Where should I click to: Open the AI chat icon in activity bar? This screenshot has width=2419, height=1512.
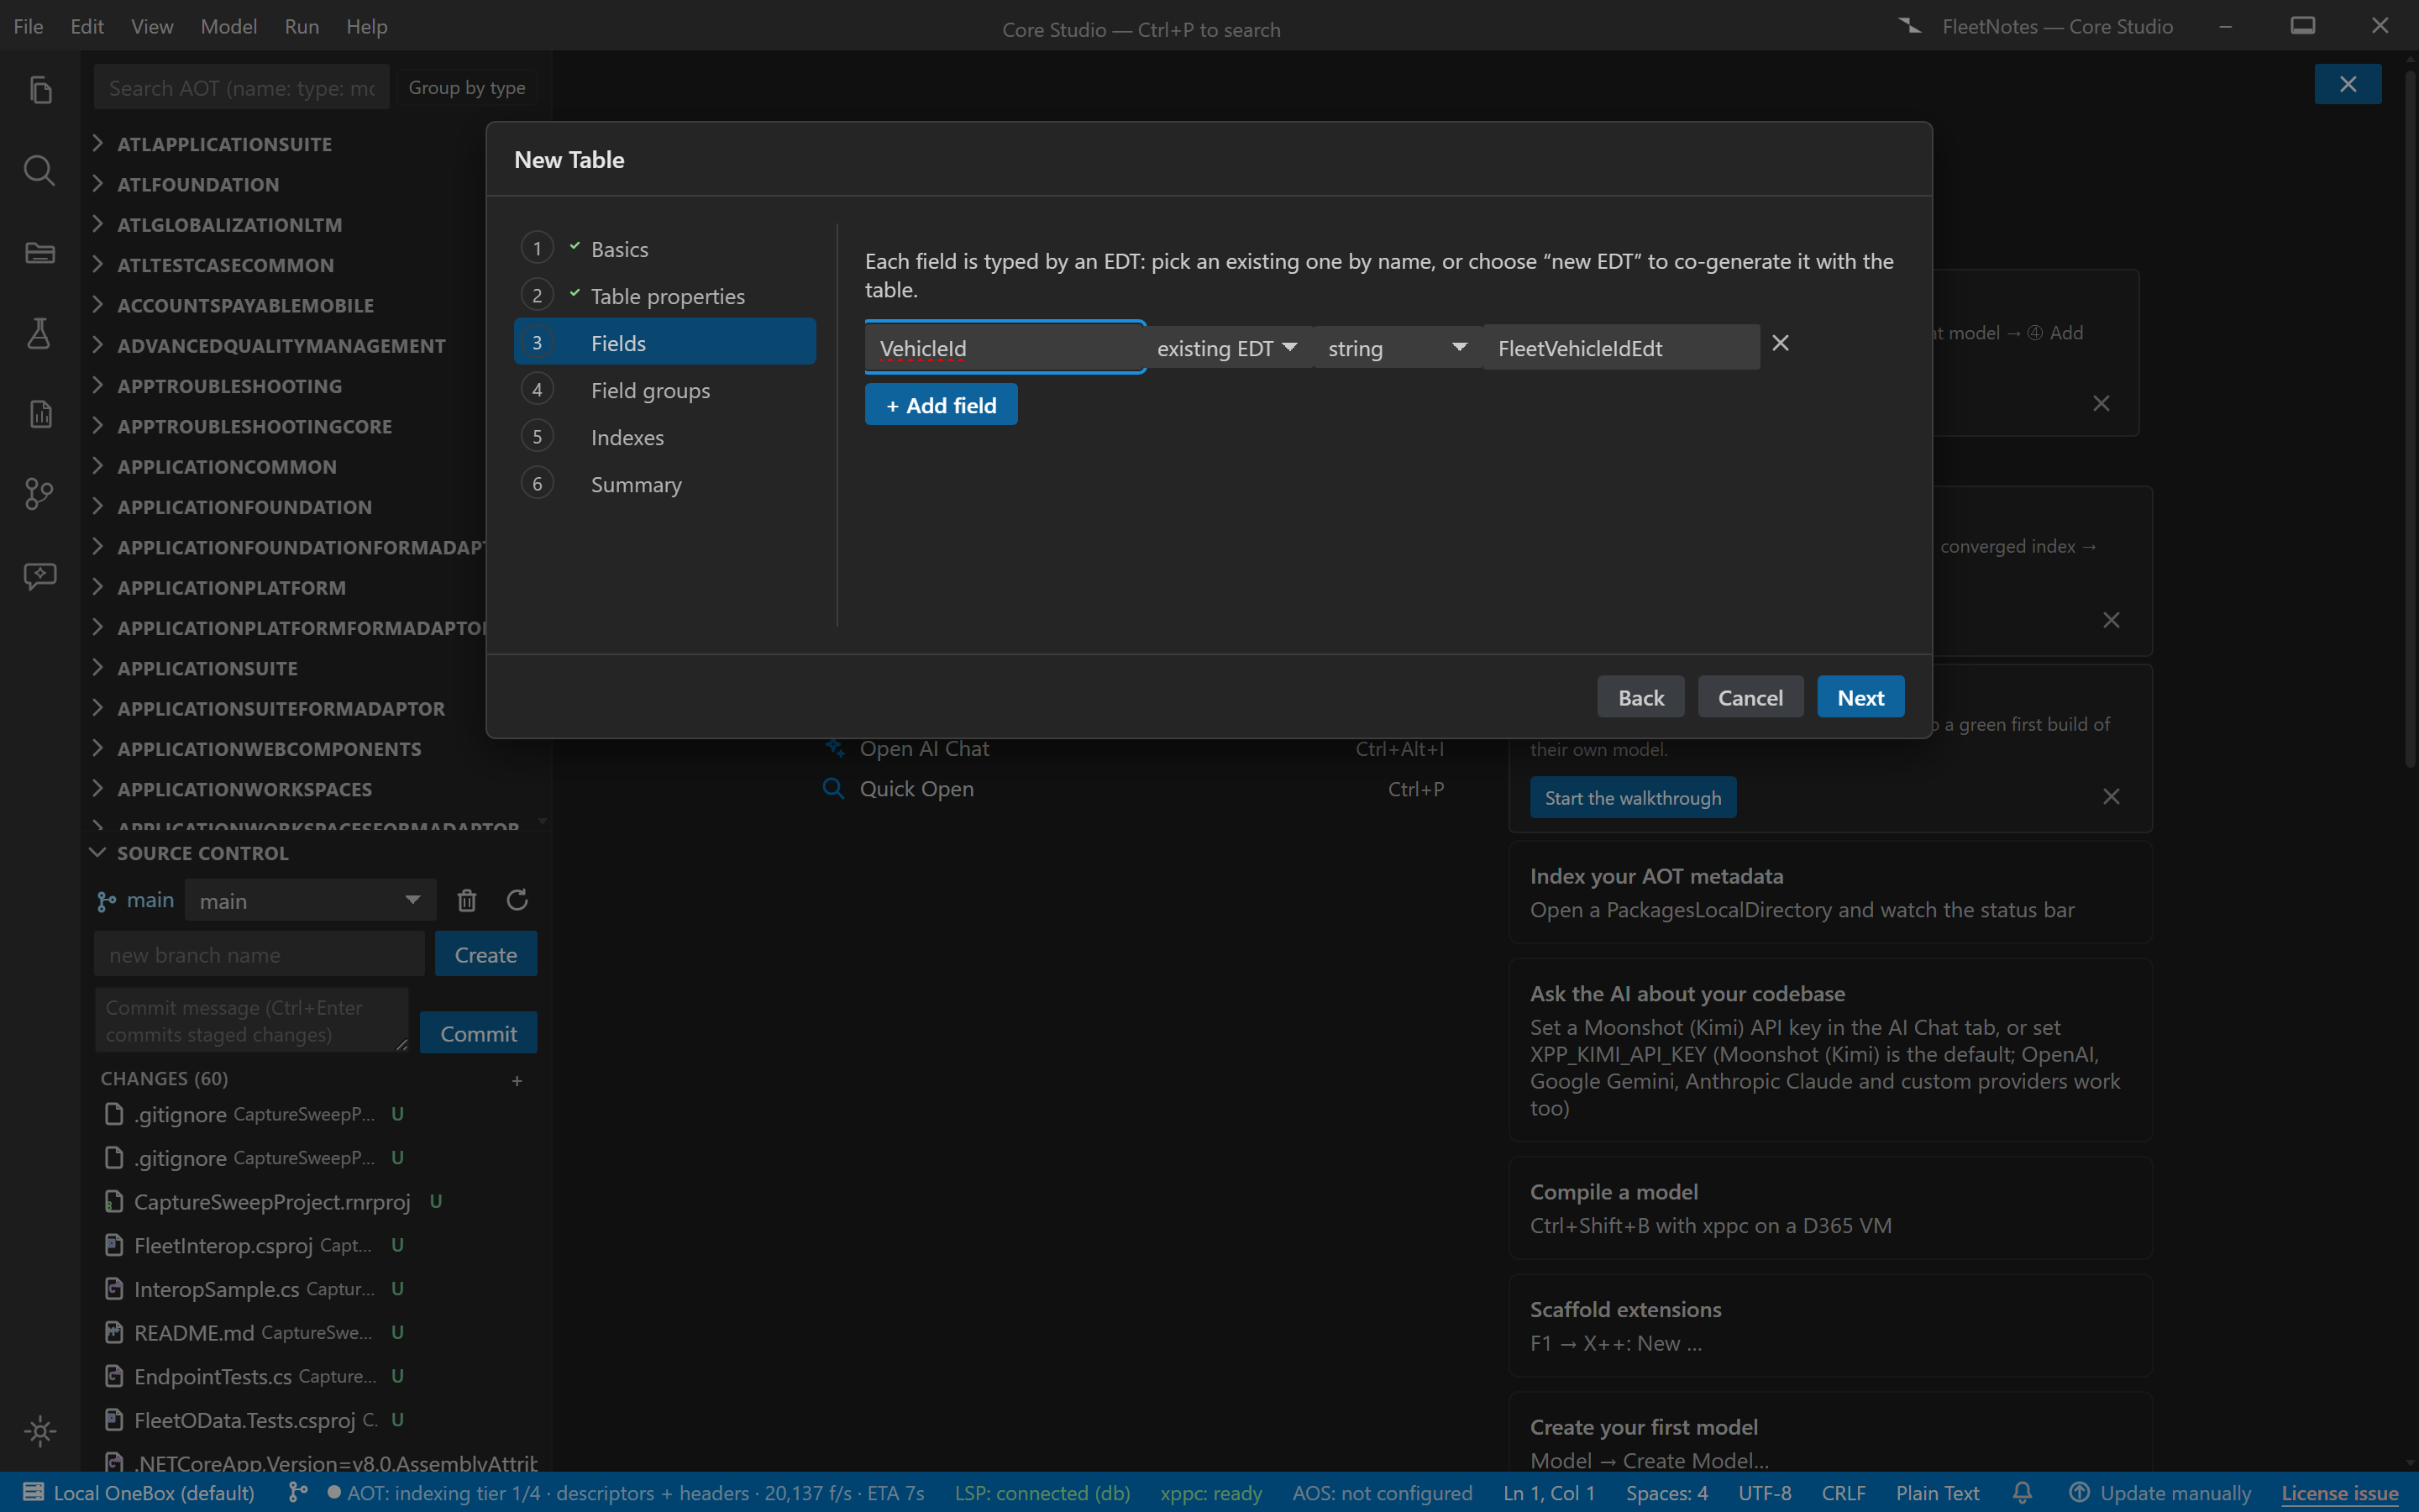(40, 575)
